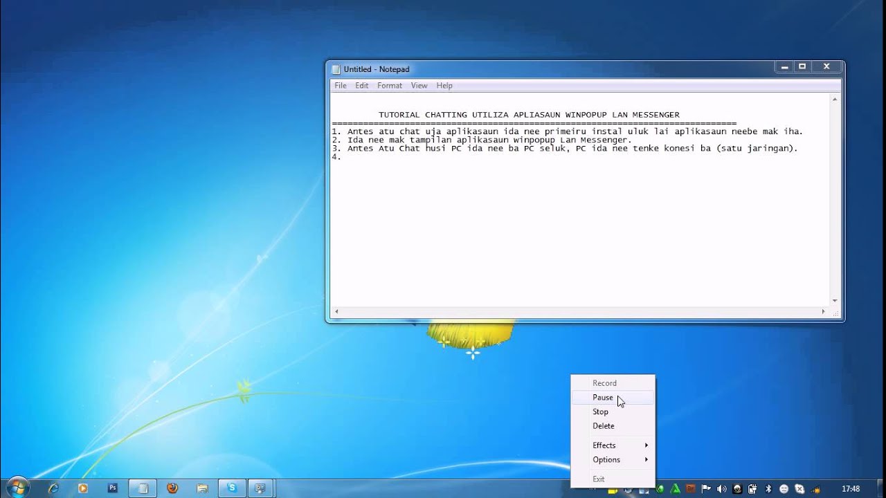Click the volume speaker tray icon
The image size is (886, 498).
(x=721, y=489)
